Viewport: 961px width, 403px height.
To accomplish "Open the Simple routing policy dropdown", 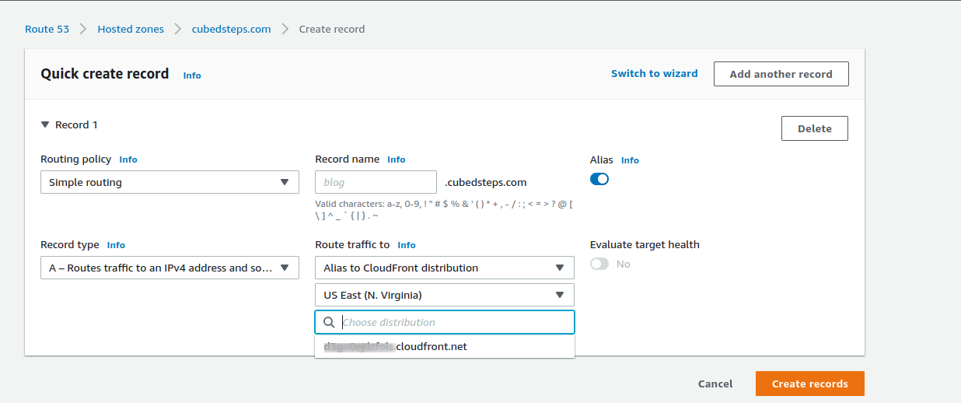I will (169, 182).
